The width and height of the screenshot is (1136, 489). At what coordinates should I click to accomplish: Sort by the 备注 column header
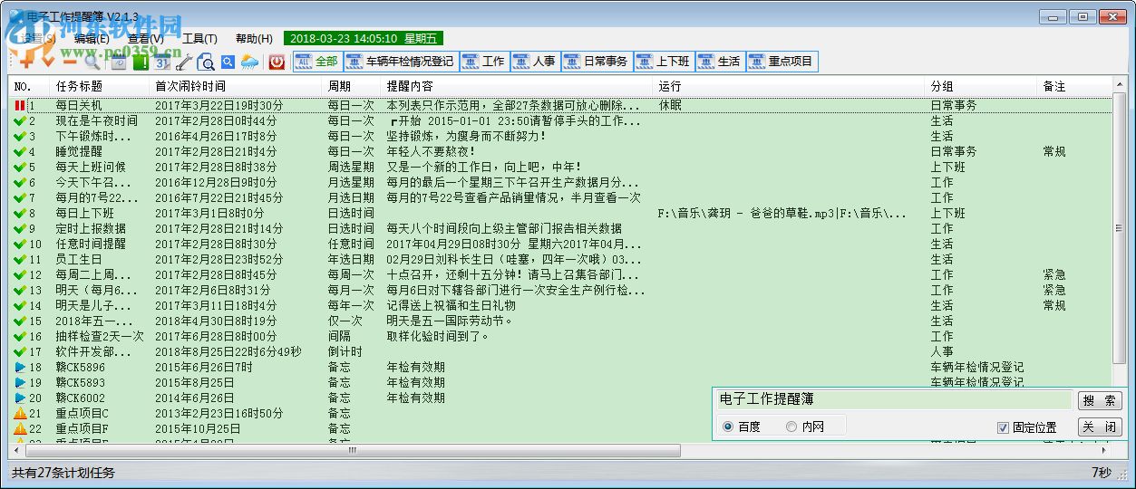click(1075, 86)
